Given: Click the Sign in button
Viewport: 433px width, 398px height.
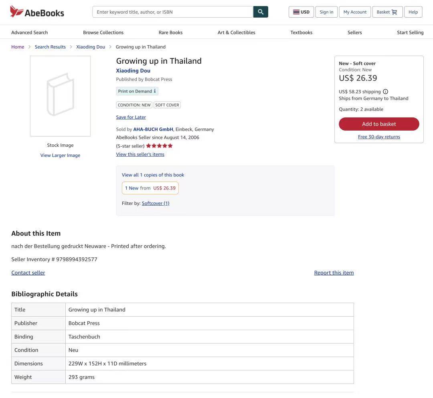Looking at the screenshot, I should (x=326, y=12).
